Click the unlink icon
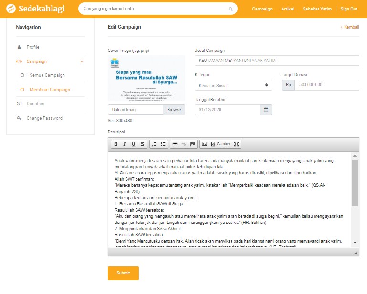Viewport: 367px width, 294px height. tap(184, 144)
